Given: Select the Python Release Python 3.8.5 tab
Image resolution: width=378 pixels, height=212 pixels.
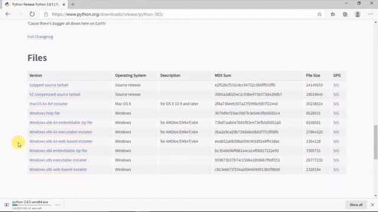Looking at the screenshot, I should [35, 4].
